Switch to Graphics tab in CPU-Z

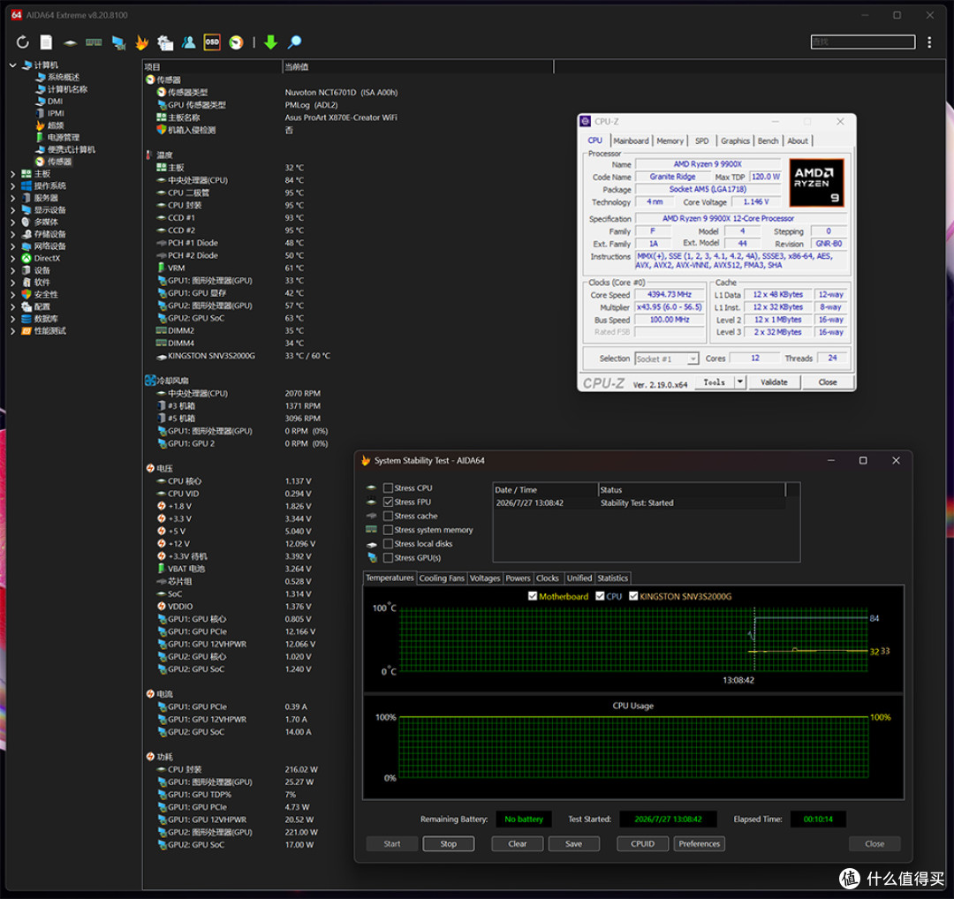tap(735, 140)
